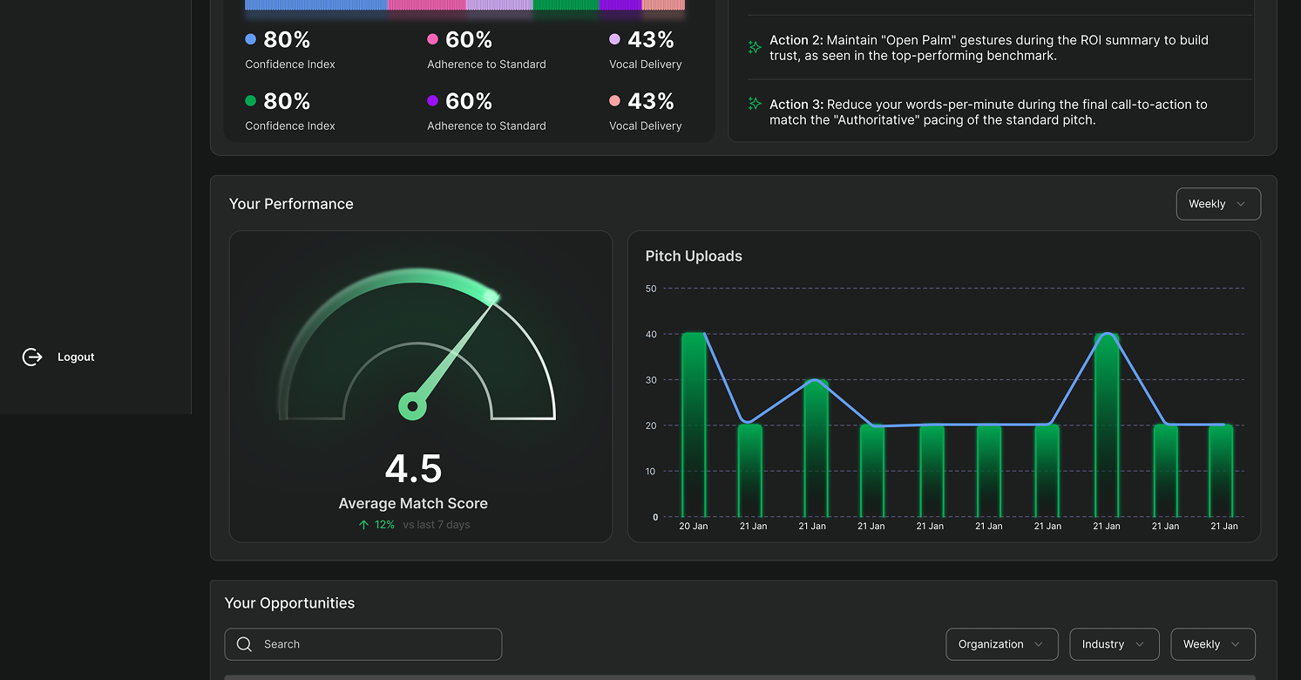The width and height of the screenshot is (1301, 680).
Task: Click the pink Adherence to Standard dot
Action: click(x=433, y=38)
